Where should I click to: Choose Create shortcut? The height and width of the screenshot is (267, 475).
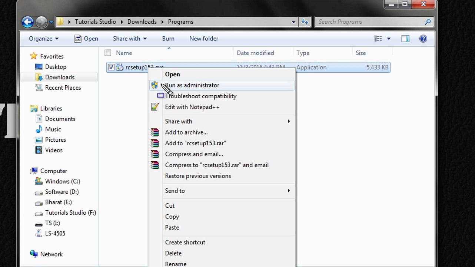(222, 242)
